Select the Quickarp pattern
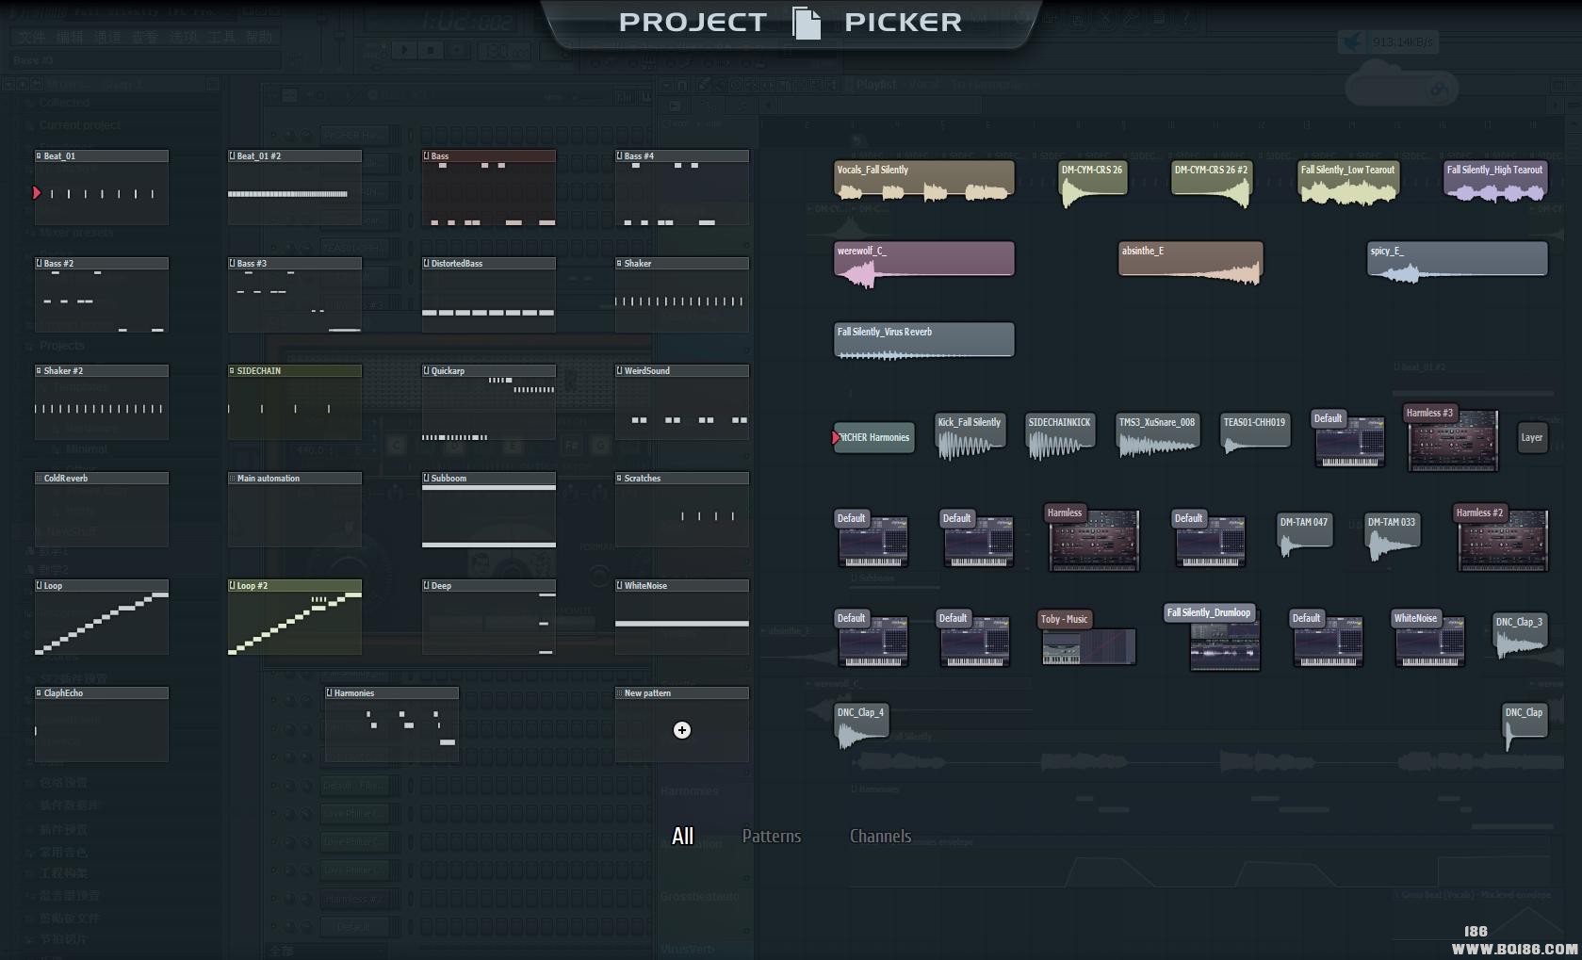Screen dimensions: 1582x960 click(488, 403)
